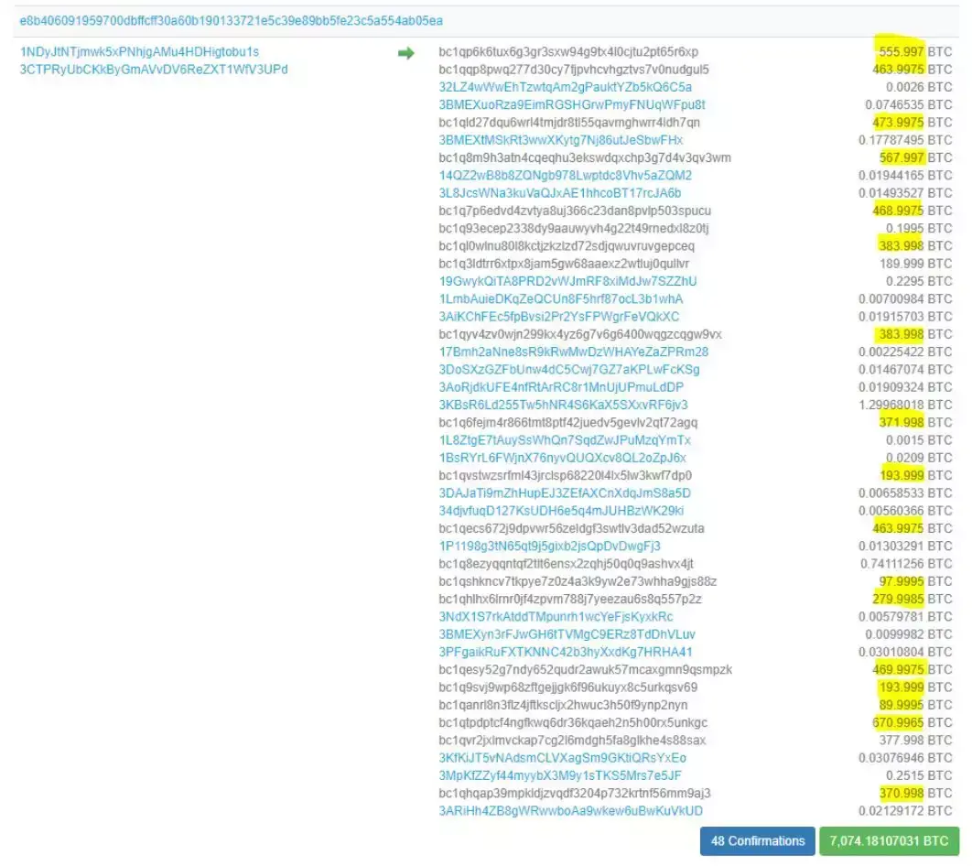This screenshot has height=866, width=972.
Task: Open output address 3DAJaTi9mZhHupEJ3ZEfAXCnXdqJmS8a5D
Action: click(564, 493)
